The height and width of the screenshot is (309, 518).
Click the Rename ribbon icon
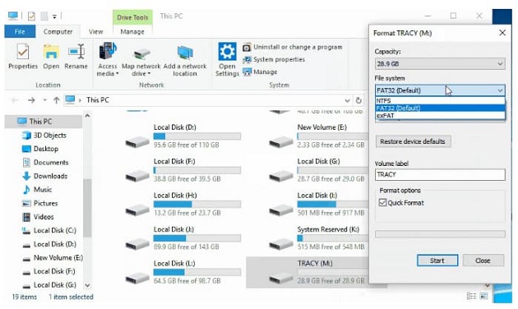pyautogui.click(x=76, y=52)
